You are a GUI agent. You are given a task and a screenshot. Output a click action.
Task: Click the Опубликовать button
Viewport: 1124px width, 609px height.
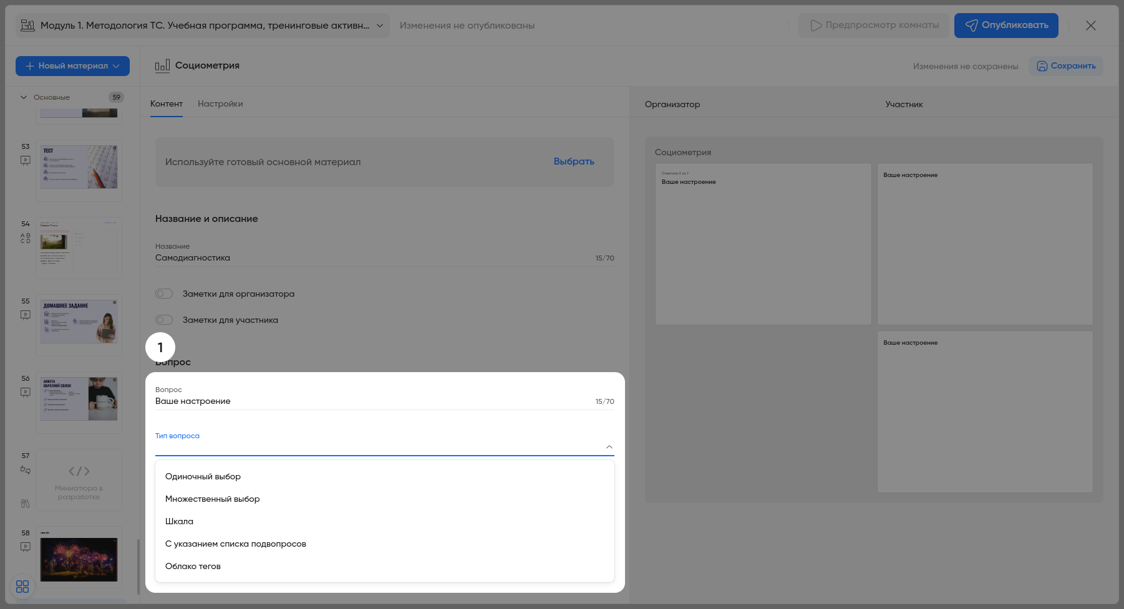(x=1005, y=26)
